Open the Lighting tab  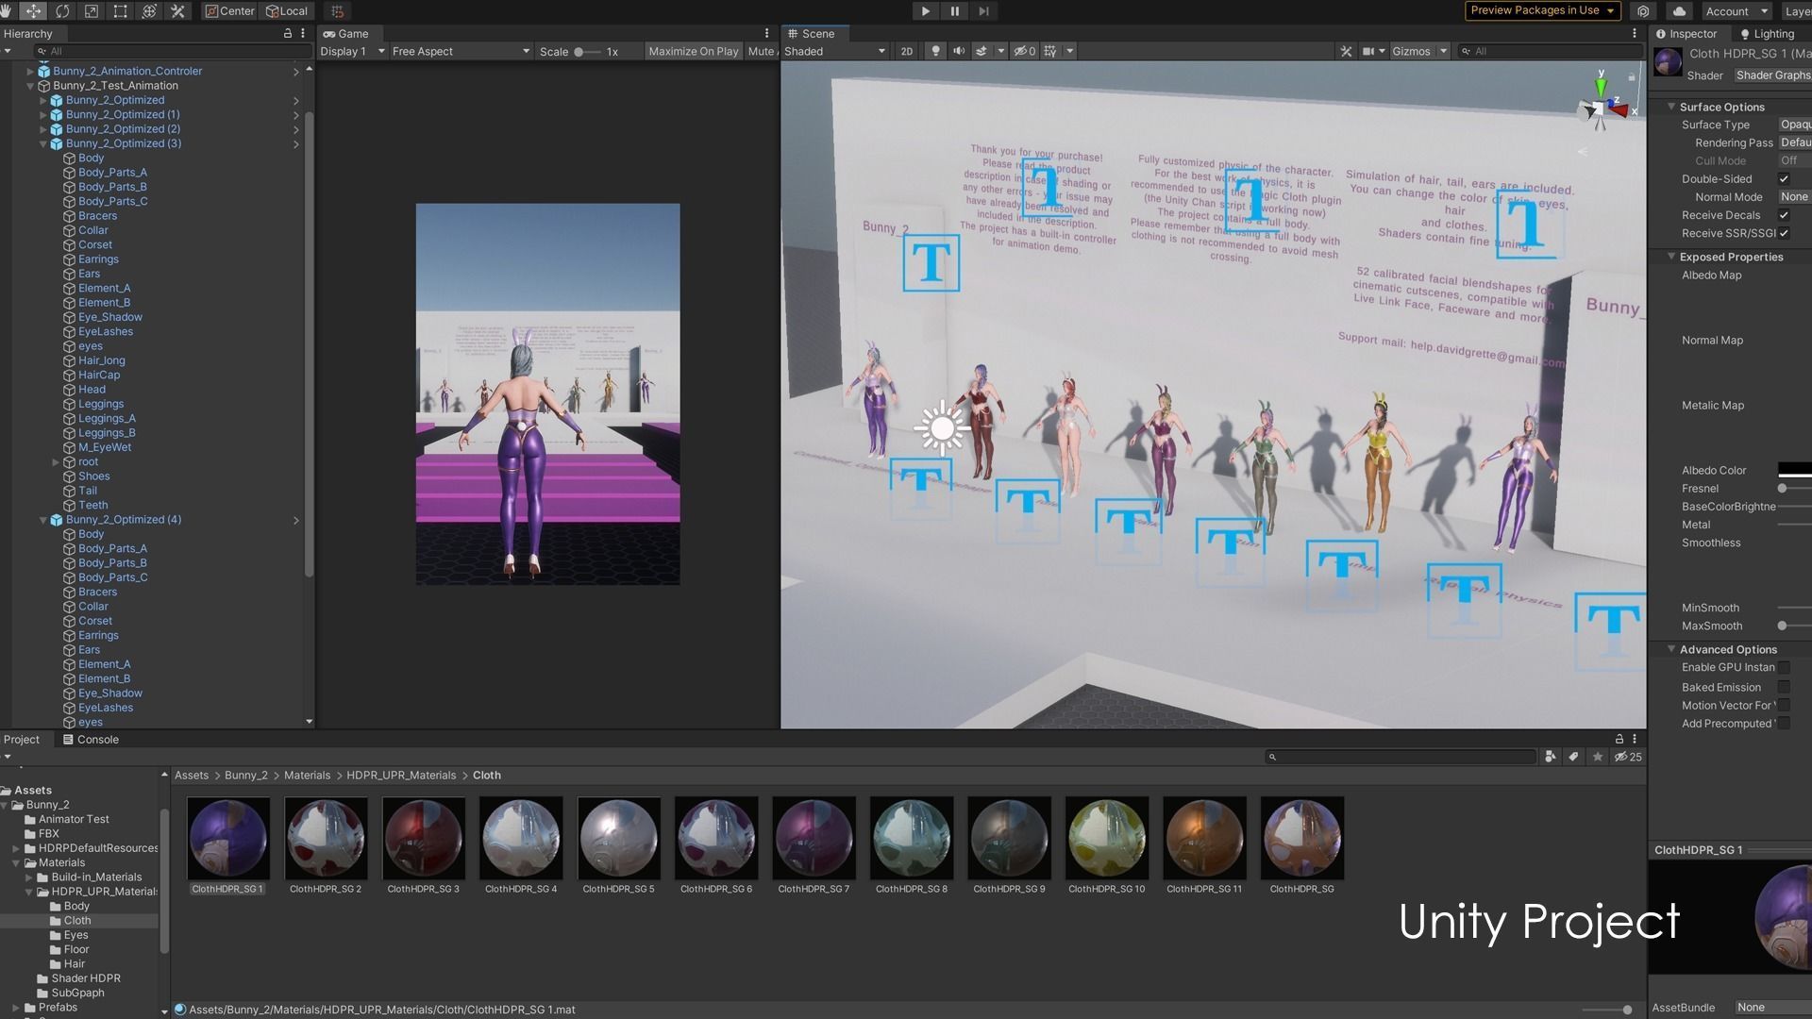(x=1767, y=34)
